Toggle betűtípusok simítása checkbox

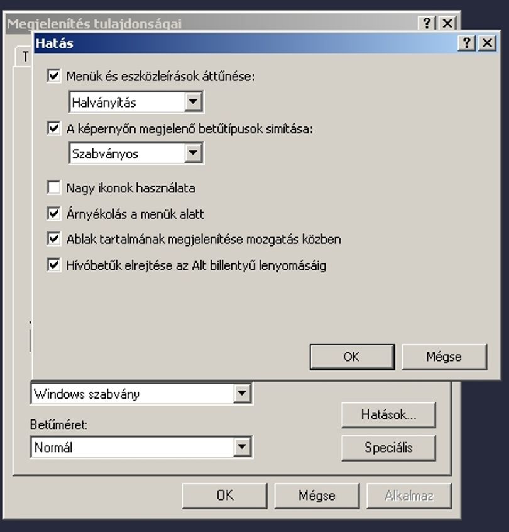(54, 128)
